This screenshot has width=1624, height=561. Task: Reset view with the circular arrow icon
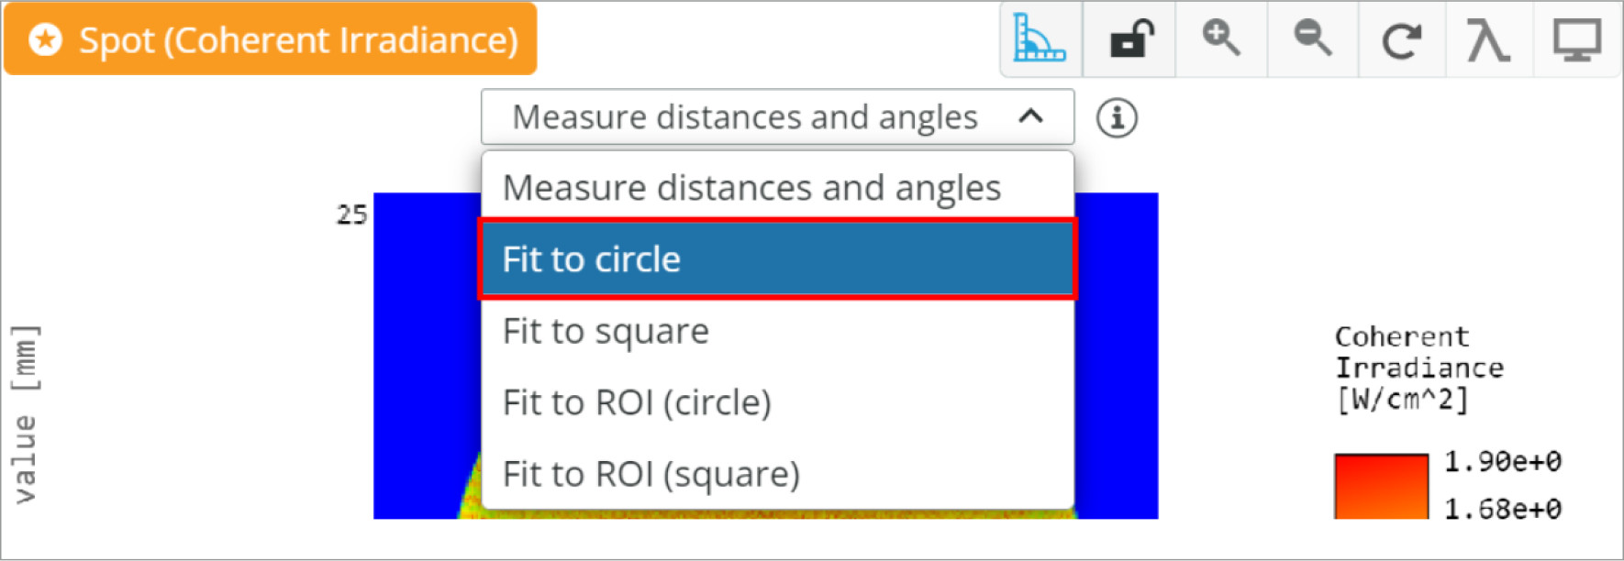(1401, 39)
